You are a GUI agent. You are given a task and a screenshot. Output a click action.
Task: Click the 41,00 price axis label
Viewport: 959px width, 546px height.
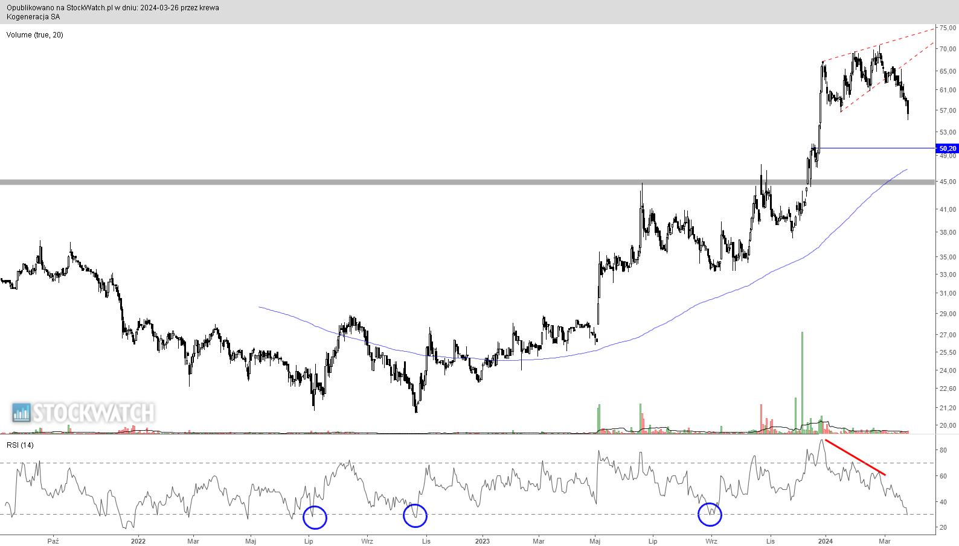(x=948, y=209)
